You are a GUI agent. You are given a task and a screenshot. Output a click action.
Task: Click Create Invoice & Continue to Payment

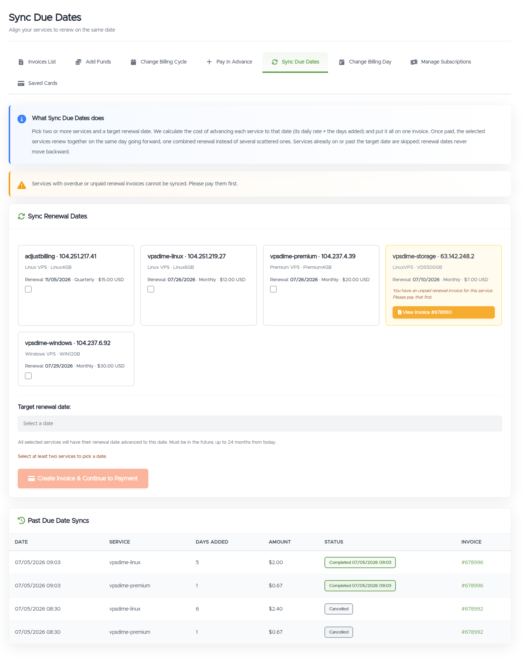tap(83, 479)
